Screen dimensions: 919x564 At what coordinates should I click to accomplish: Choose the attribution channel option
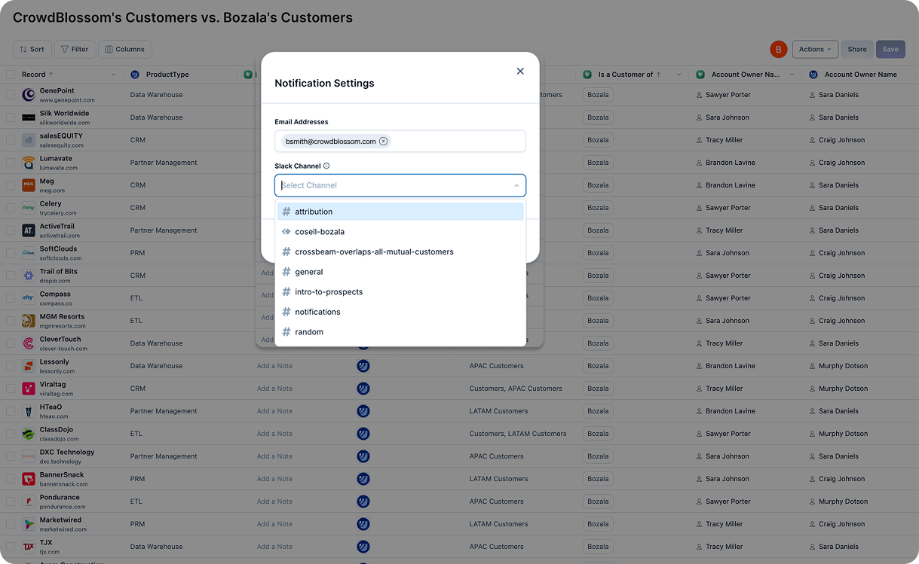400,212
